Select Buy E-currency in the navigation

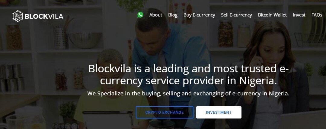click(199, 15)
